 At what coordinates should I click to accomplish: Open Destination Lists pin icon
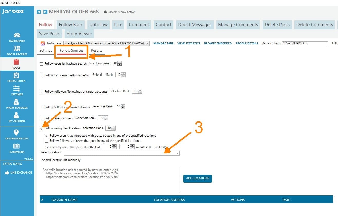pos(16,133)
